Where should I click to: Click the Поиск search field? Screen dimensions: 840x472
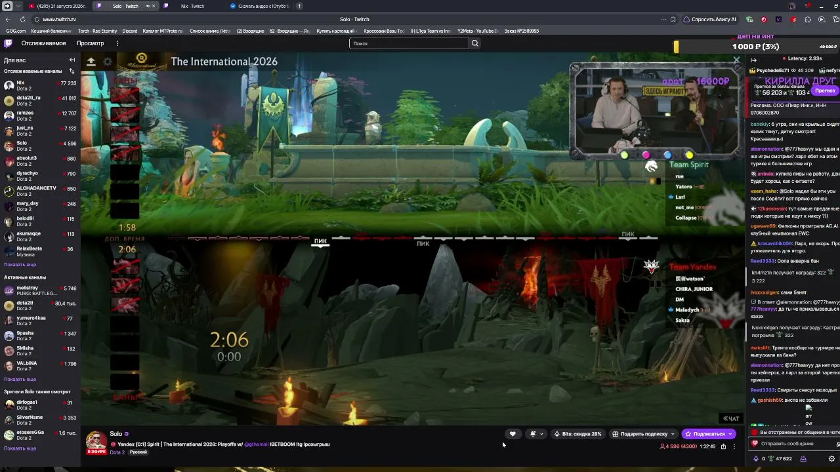coord(409,43)
